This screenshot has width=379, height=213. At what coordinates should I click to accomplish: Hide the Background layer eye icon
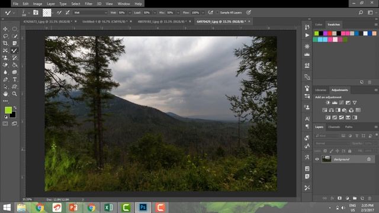(317, 159)
